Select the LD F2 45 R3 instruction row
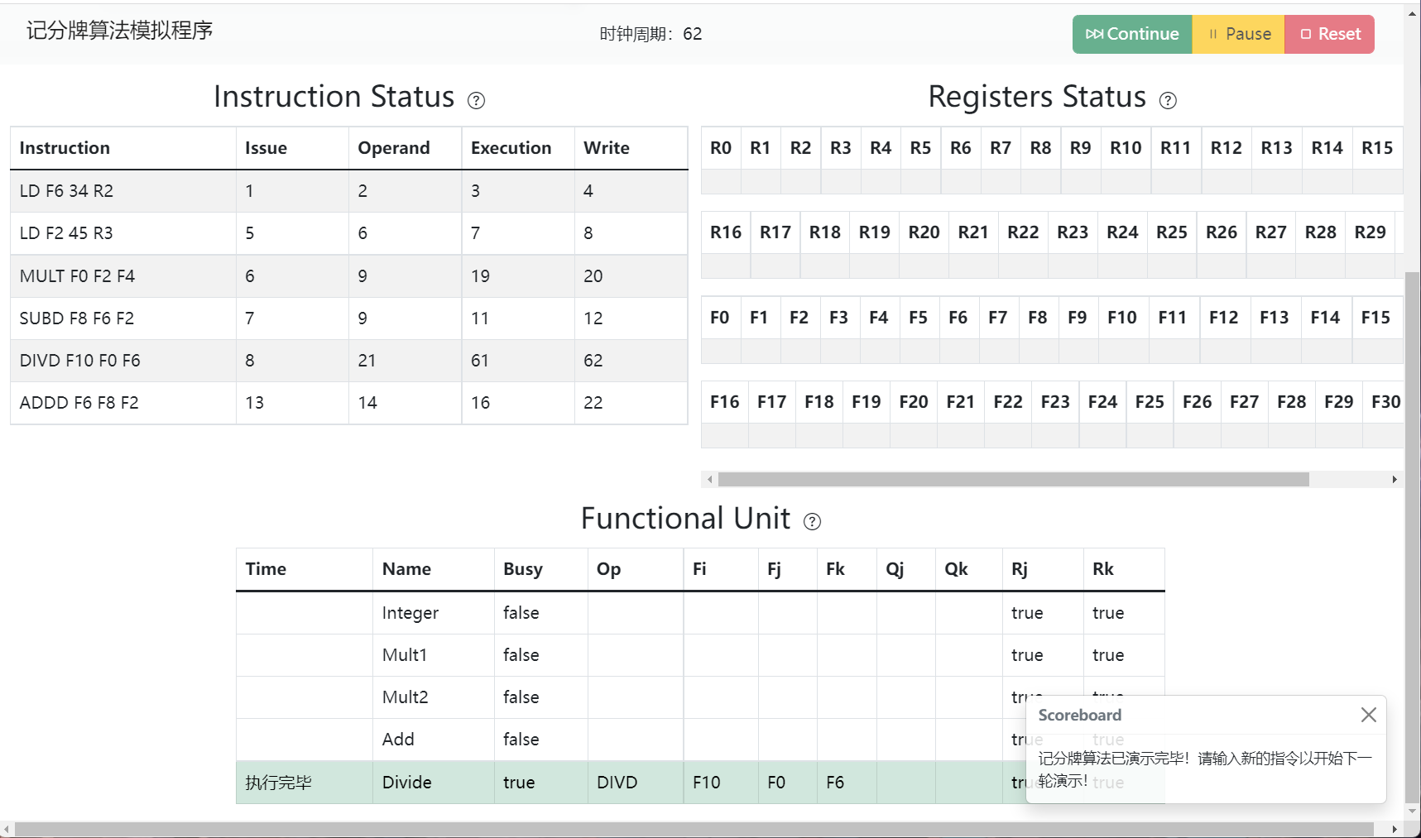 point(349,233)
